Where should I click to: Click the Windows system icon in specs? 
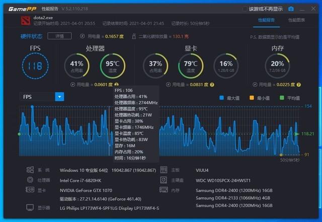coord(30,169)
